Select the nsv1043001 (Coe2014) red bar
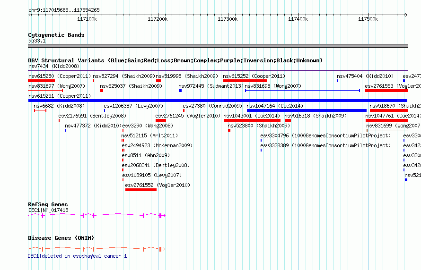The width and height of the screenshot is (421, 270). (252, 120)
